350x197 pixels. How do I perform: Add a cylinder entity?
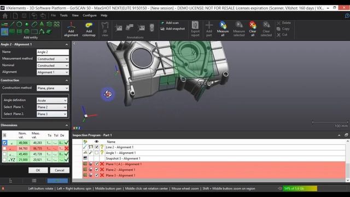tap(20, 32)
